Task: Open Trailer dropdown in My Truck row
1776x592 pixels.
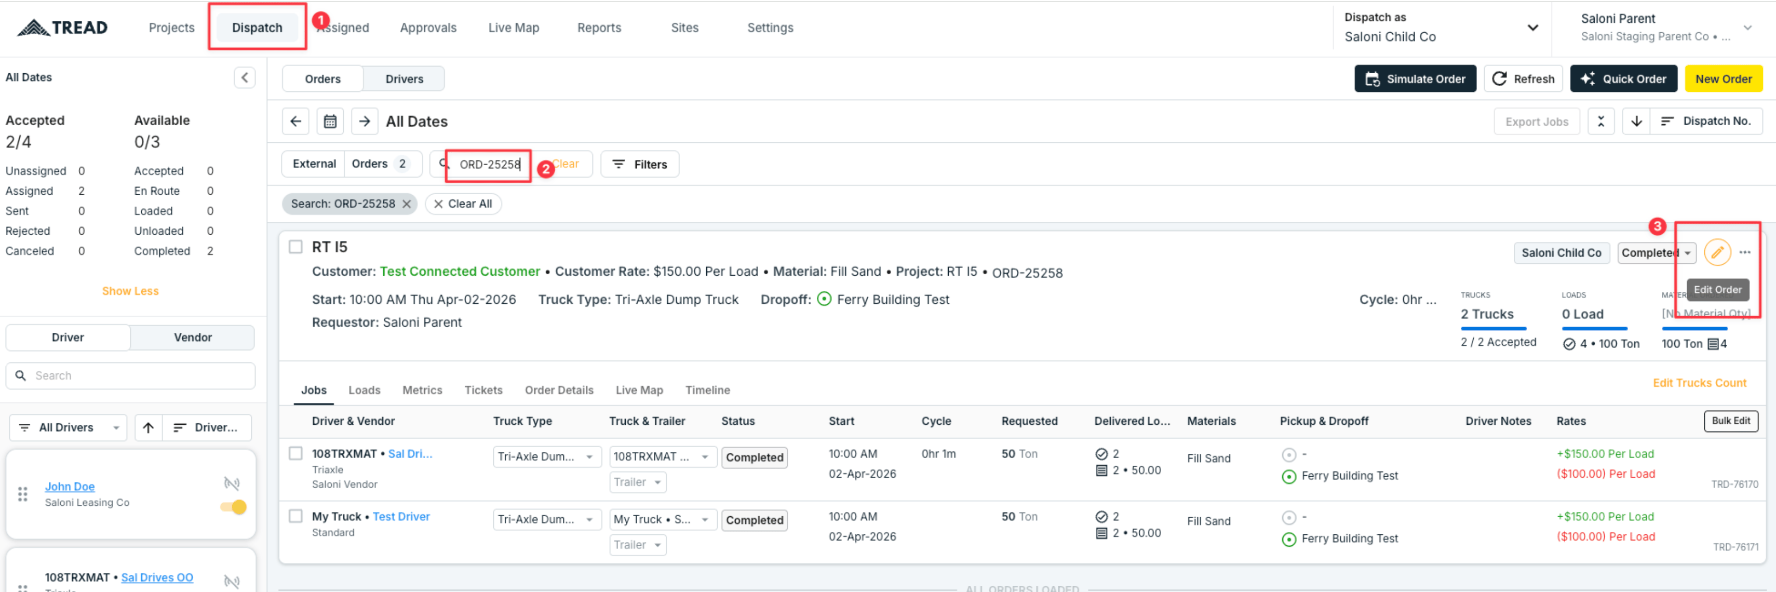Action: tap(637, 545)
